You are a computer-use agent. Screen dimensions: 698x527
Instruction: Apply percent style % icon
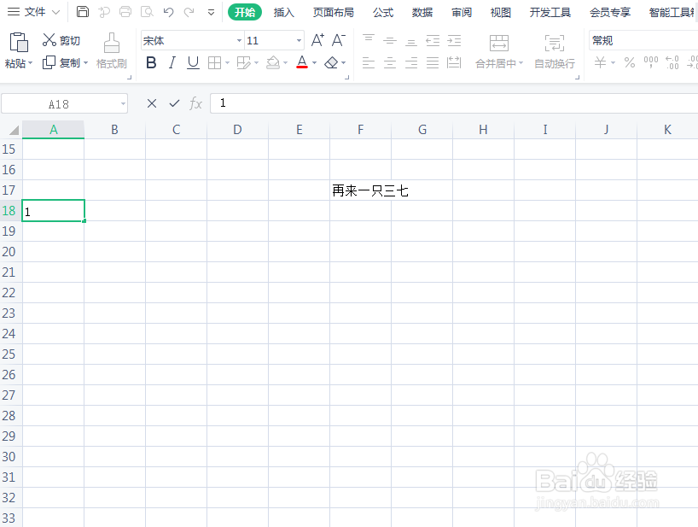coord(630,62)
